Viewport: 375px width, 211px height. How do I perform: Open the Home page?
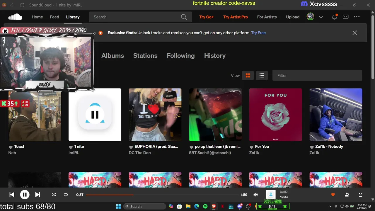point(37,17)
